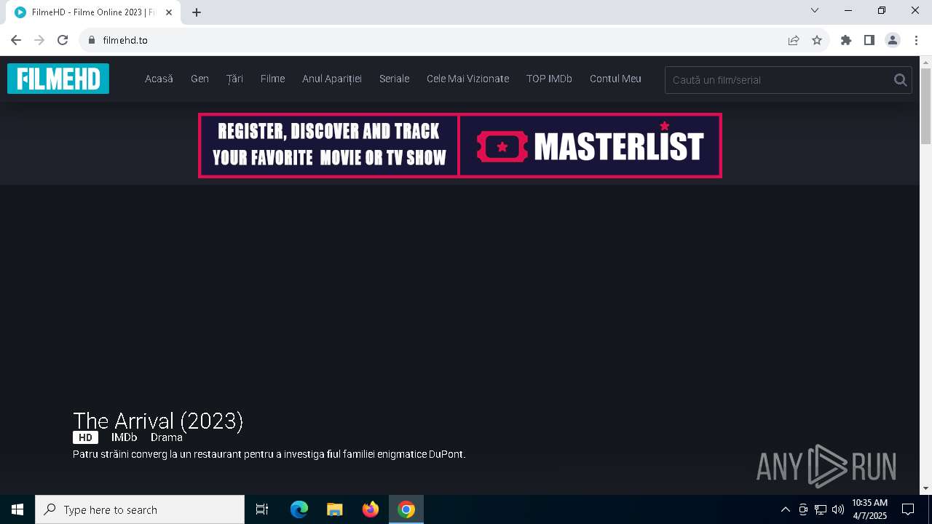Reload the page
The height and width of the screenshot is (524, 932).
click(x=63, y=40)
